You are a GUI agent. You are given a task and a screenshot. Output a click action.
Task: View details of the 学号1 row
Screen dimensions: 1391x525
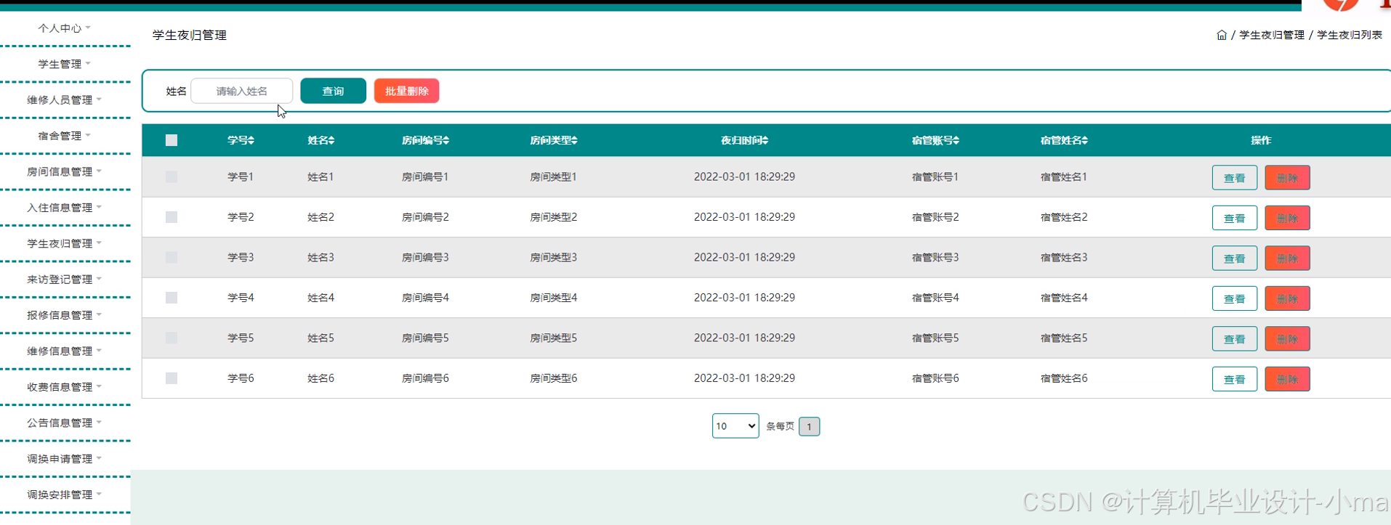pos(1234,178)
